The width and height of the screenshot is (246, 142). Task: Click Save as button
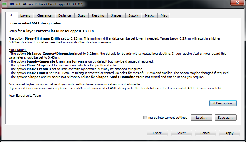point(226,118)
